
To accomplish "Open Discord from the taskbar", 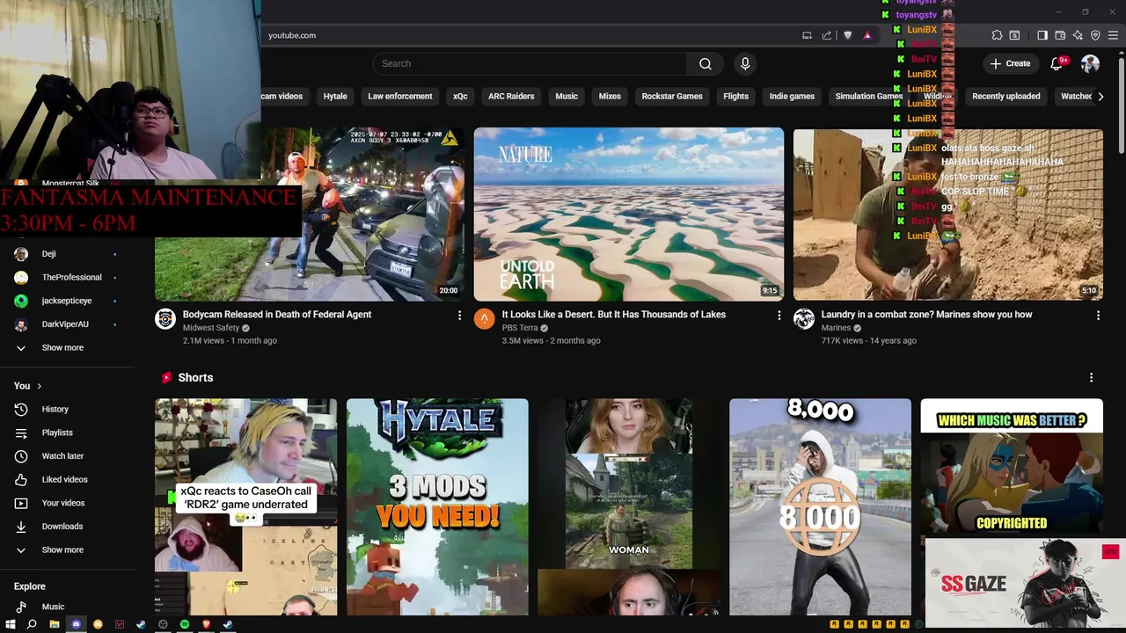I will [76, 624].
